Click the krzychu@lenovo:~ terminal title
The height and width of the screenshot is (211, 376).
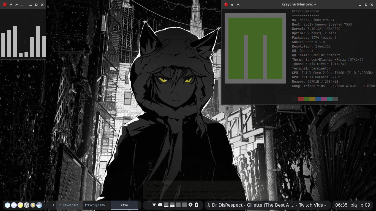299,4
